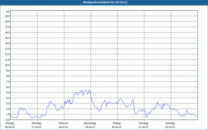Viewport: 208px width, 130px height.
Task: Select the 19,0 y-axis label
Action: point(8,16)
